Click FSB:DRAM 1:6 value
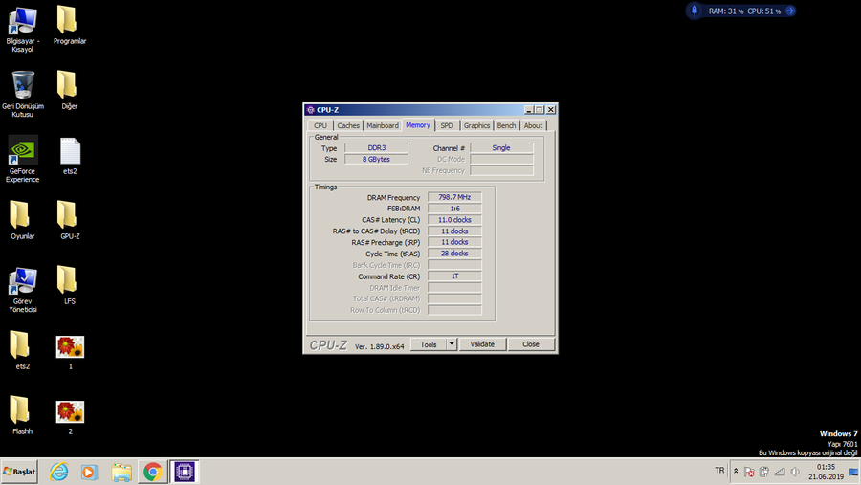861x485 pixels. tap(454, 209)
